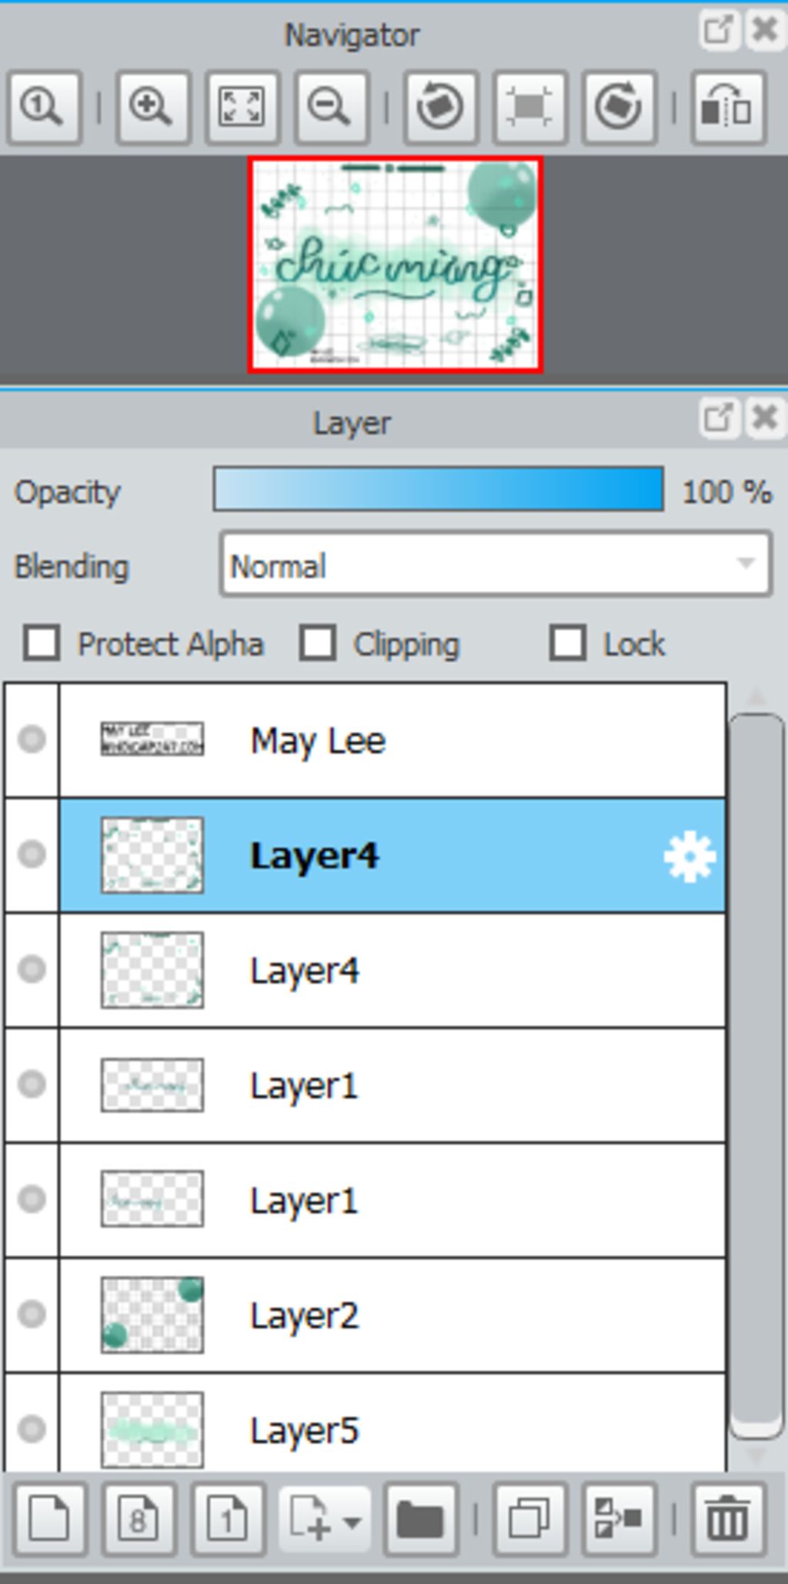
Task: Fit canvas to window icon
Action: coord(242,107)
